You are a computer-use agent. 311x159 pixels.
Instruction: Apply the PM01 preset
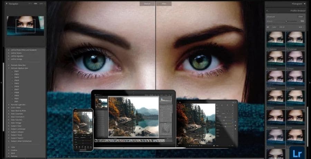[17, 71]
